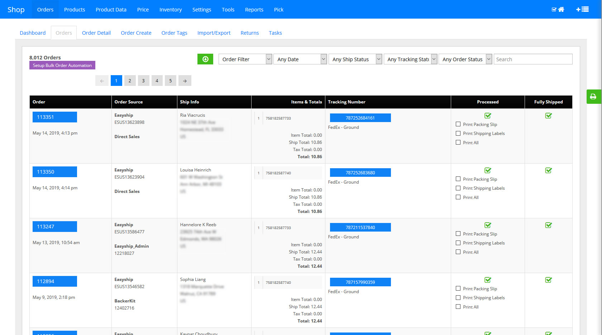Click Fully Shipped checkmark for order 112894

(x=548, y=280)
